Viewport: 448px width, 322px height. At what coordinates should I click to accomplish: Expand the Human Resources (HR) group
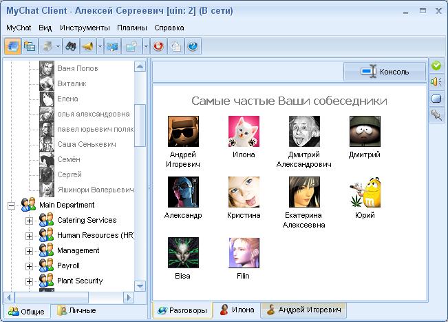29,236
